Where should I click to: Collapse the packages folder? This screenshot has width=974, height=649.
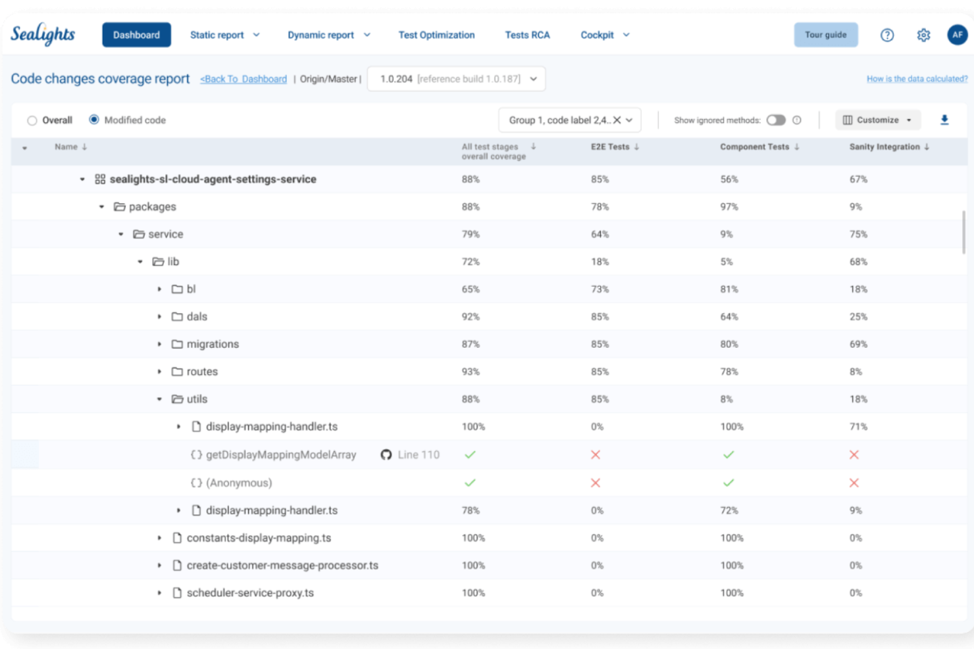click(101, 206)
